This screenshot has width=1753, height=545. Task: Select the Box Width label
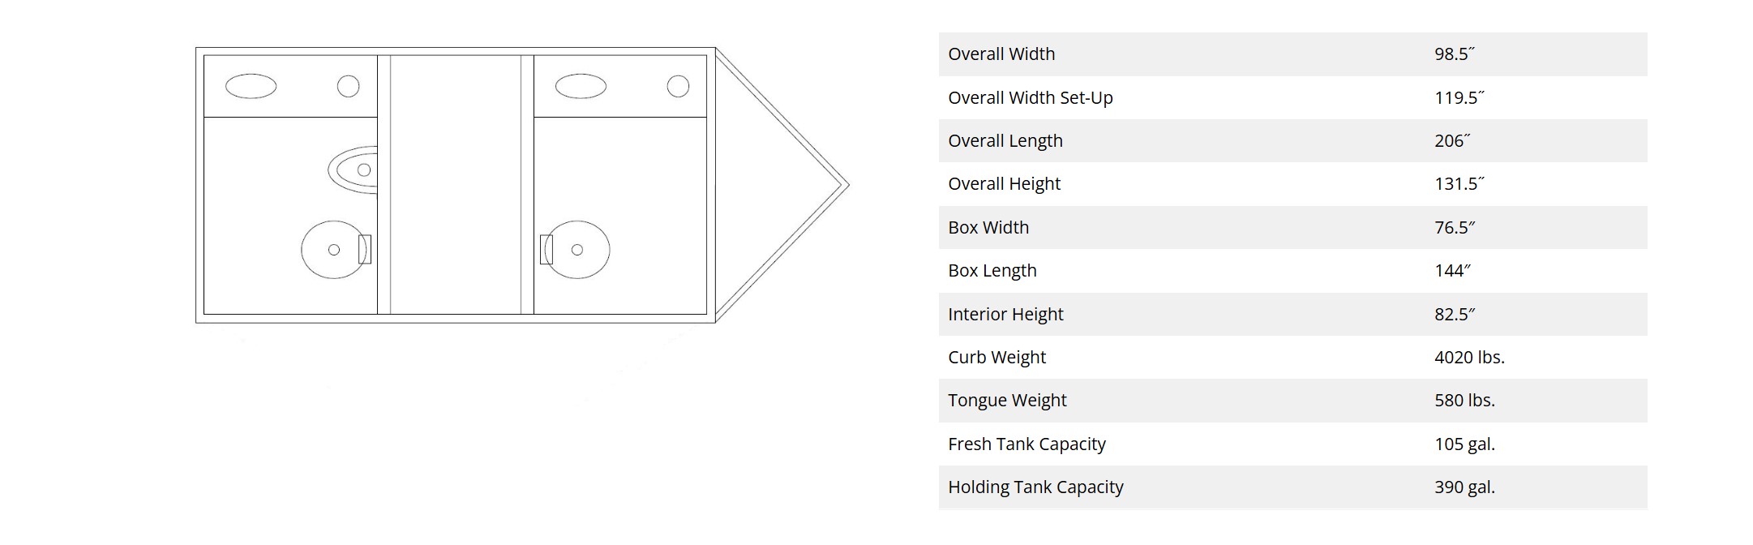(x=988, y=227)
